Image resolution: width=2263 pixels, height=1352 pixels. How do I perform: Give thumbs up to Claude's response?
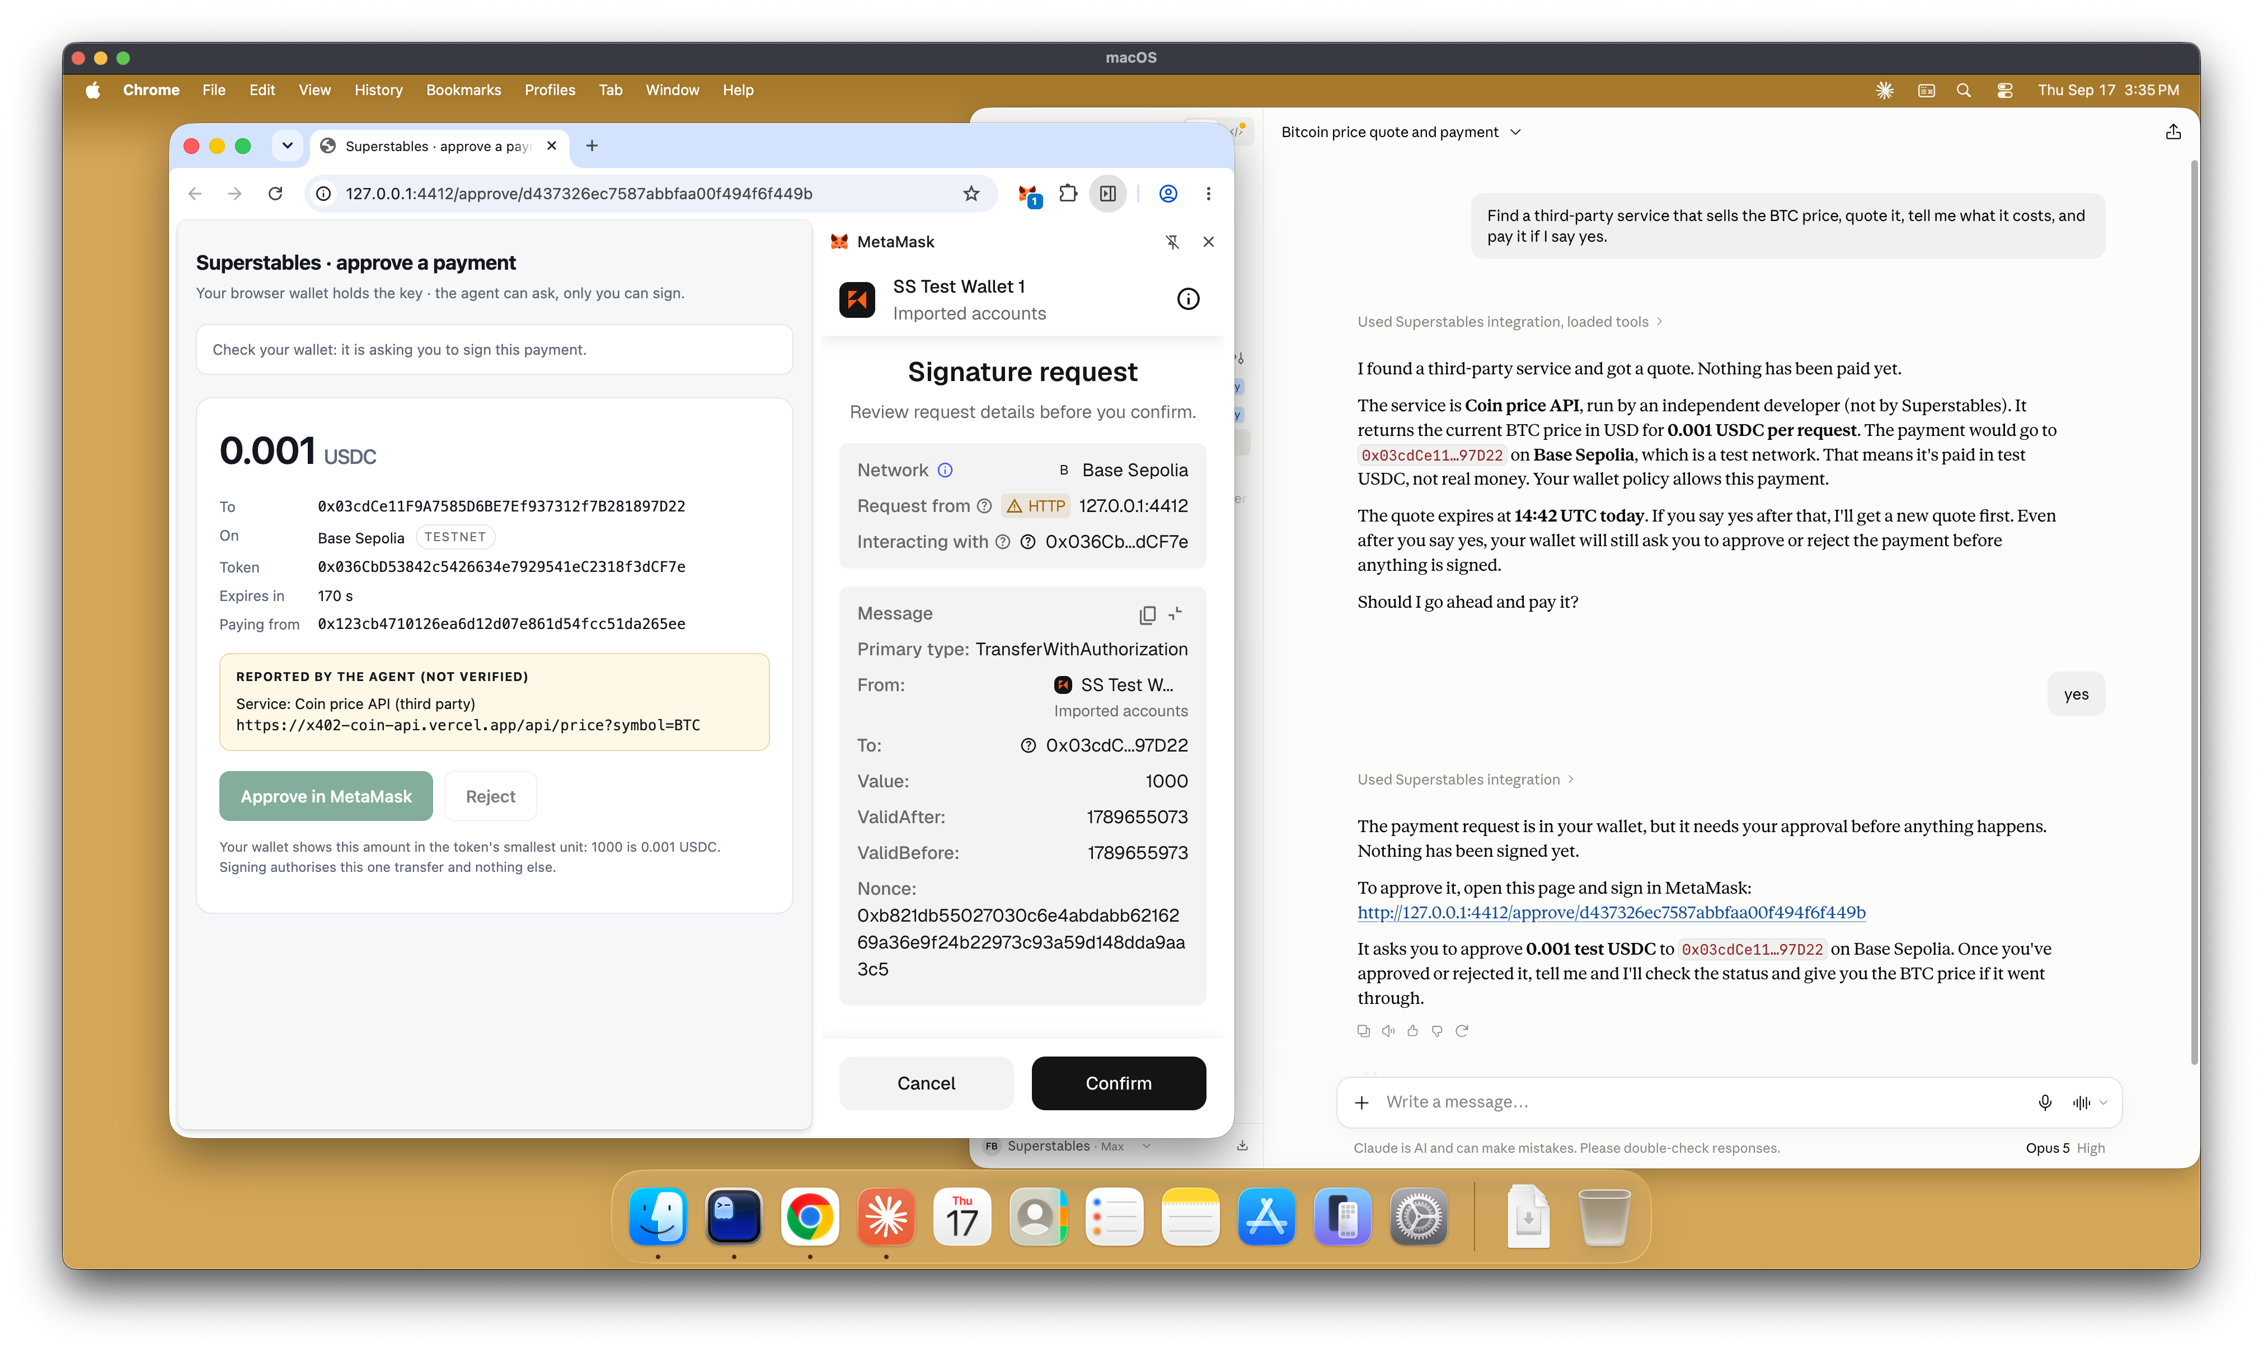pos(1412,1030)
